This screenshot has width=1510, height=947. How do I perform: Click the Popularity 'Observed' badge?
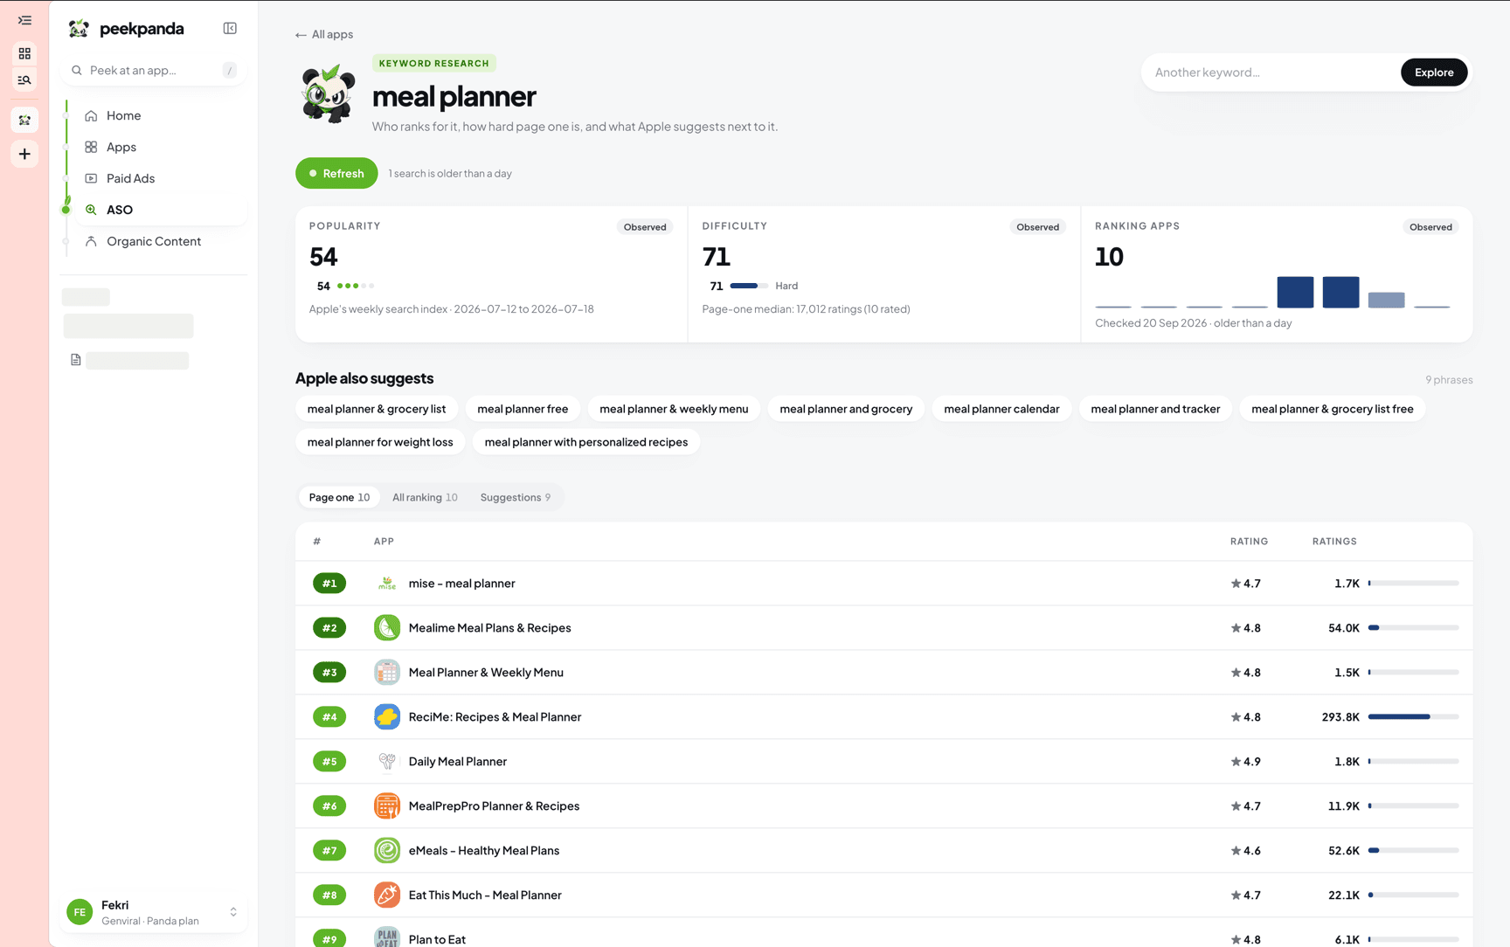[x=645, y=227]
